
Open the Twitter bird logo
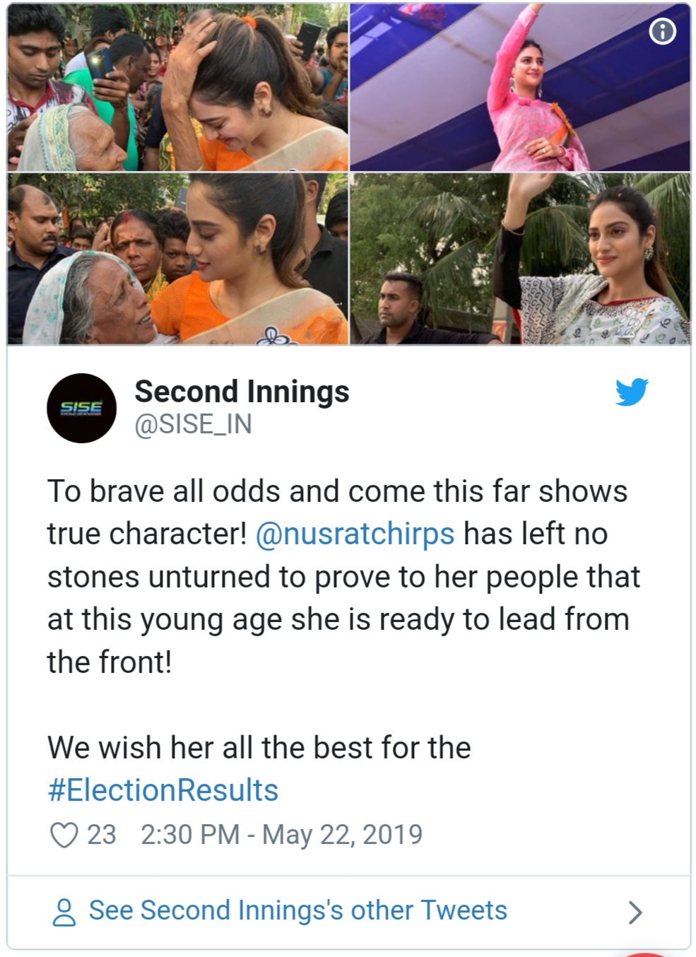[631, 392]
